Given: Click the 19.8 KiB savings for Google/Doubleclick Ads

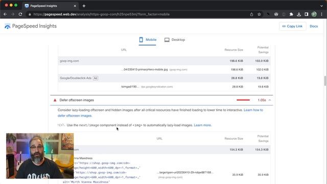Looking at the screenshot, I should pos(263,78).
